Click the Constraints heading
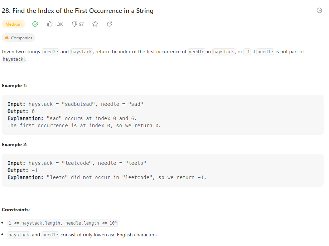 point(16,210)
